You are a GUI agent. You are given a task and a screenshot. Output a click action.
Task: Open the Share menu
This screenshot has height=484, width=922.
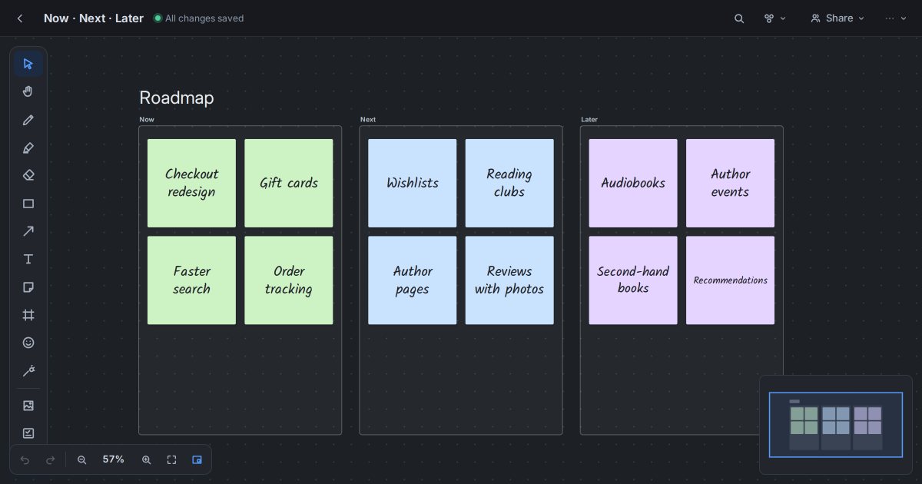coord(837,18)
